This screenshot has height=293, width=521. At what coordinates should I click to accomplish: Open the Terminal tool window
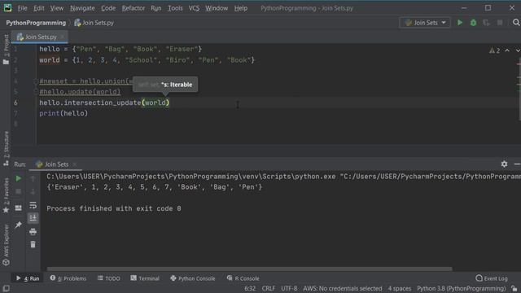pyautogui.click(x=145, y=278)
